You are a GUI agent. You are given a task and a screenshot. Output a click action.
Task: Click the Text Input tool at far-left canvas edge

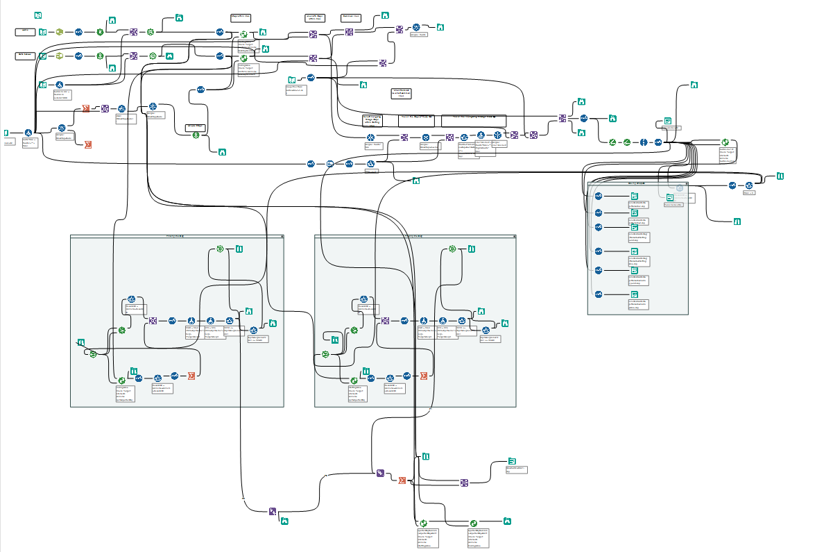click(x=6, y=133)
